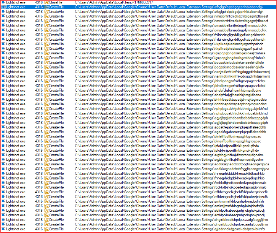The height and width of the screenshot is (233, 277).
Task: Click the path ending ejjladinnckdgjemekebdpeokbikhfci
Action: click(x=170, y=229)
